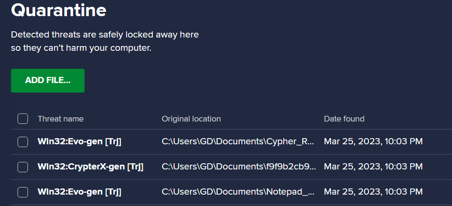Click the Win32:Evo-gen name in Cypher_R row
The height and width of the screenshot is (206, 452).
80,141
